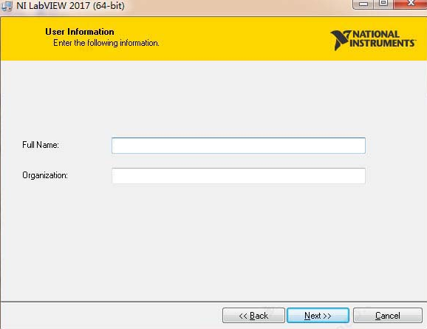Click the National Instruments logo

373,40
